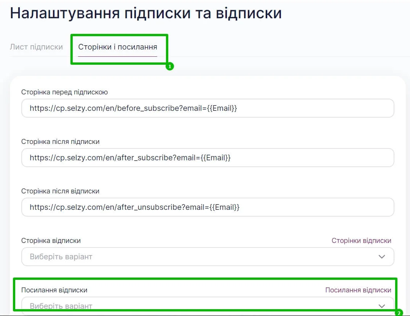The height and width of the screenshot is (316, 410).
Task: Click the Сторінка перед підпискою label
Action: pyautogui.click(x=64, y=92)
